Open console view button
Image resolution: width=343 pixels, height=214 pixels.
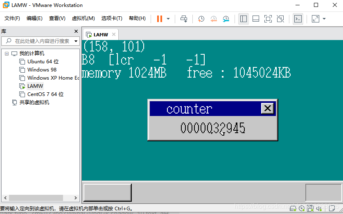point(298,19)
